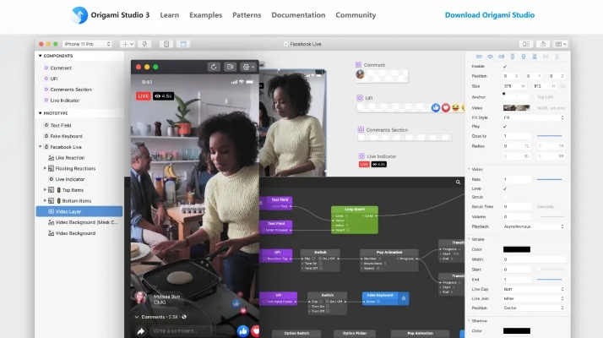Click the Origami Studio bird logo
603x338 pixels.
tap(79, 14)
